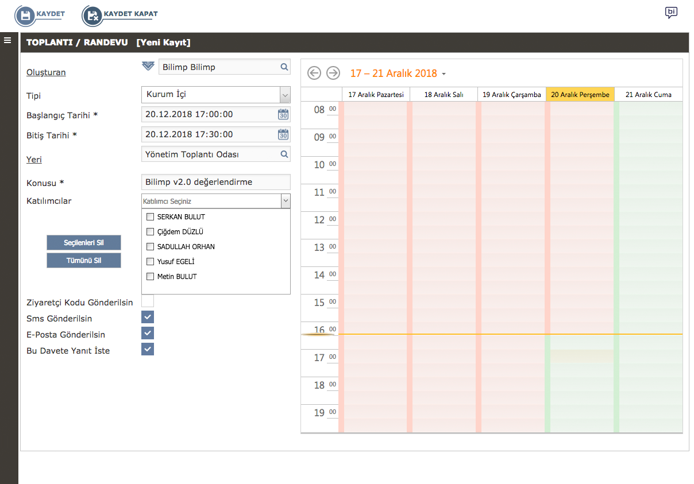Select the 20 Aralık Perşembe column header
This screenshot has height=484, width=694.
pyautogui.click(x=580, y=95)
